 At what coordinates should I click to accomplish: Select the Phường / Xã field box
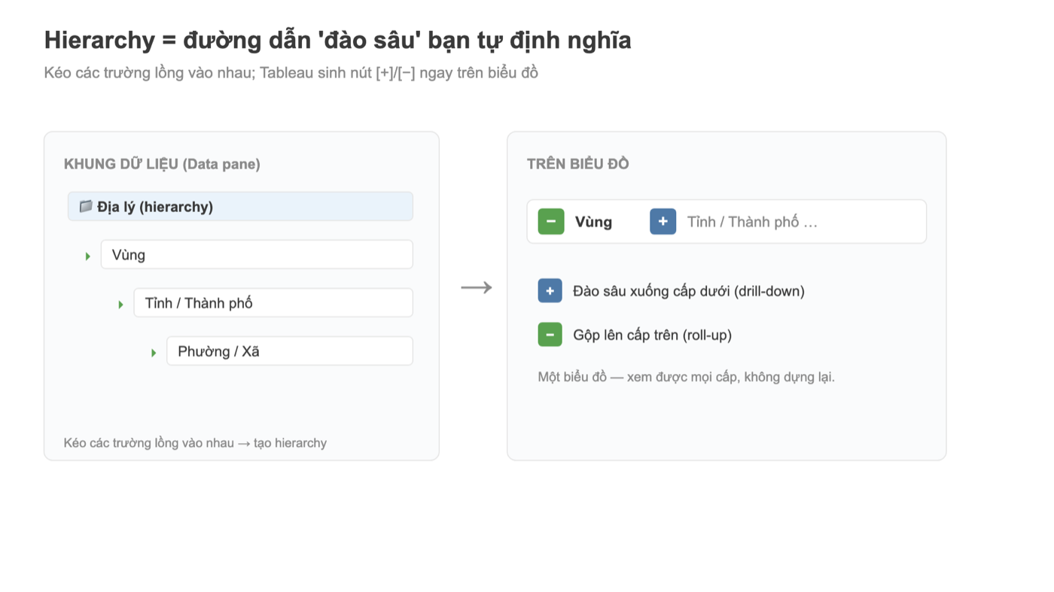[290, 351]
